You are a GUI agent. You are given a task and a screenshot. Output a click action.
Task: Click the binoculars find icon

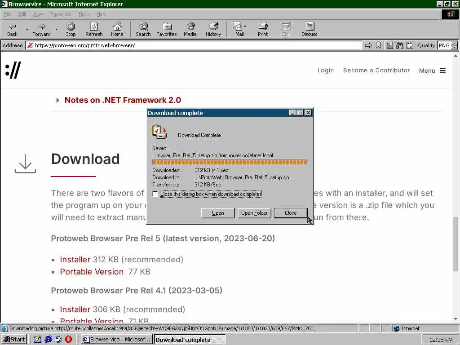point(400,45)
